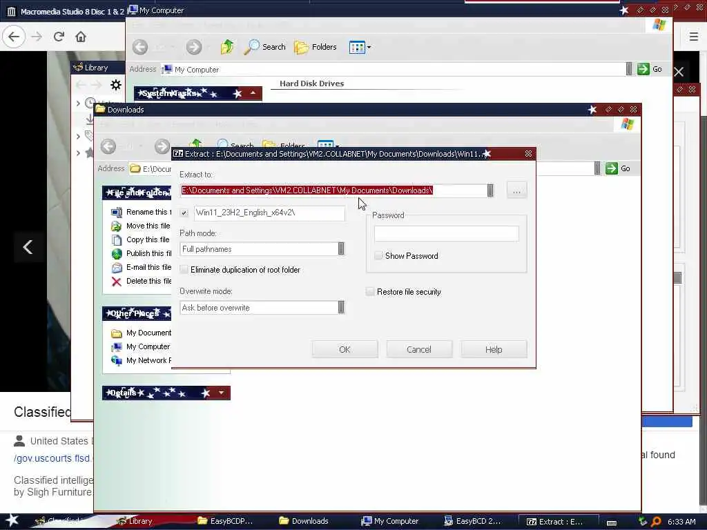Click Forward in My Computer window
The width and height of the screenshot is (707, 530).
pyautogui.click(x=194, y=47)
